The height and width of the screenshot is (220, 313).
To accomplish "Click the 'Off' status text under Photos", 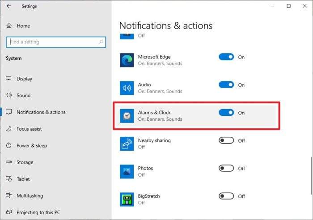I will coord(141,175).
